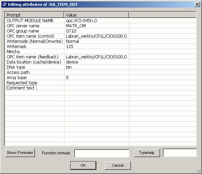
Task: Click the text field beside Typehelp
Action: [180, 153]
